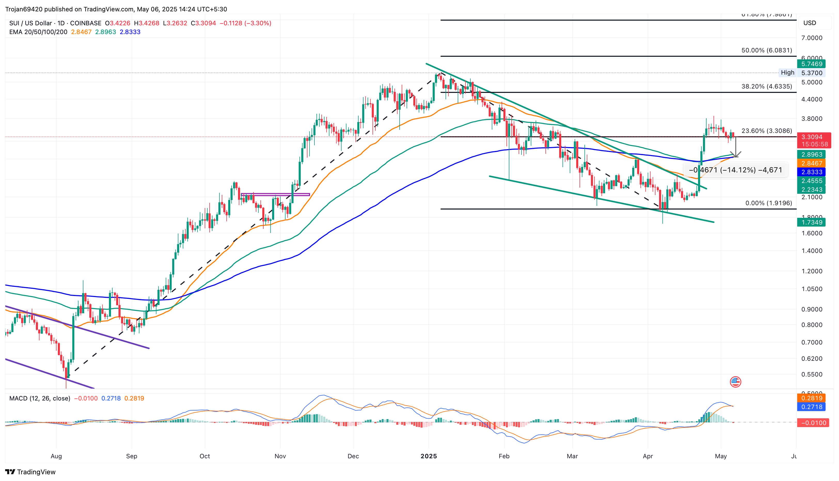
Task: Click the USD currency label
Action: point(810,23)
